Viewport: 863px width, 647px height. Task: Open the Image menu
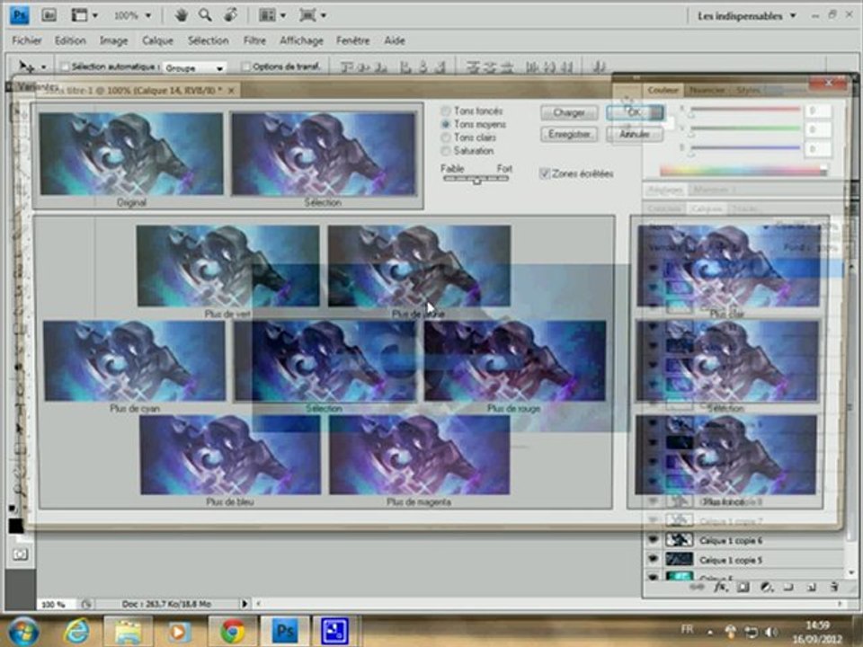click(113, 40)
